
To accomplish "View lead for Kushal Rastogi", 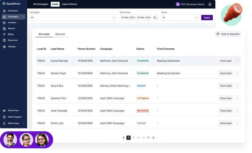I will pyautogui.click(x=226, y=61).
